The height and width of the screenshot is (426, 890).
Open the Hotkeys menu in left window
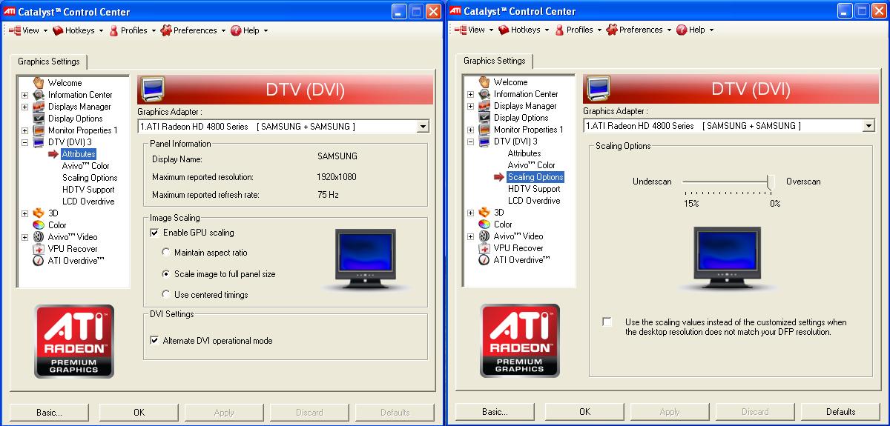(79, 30)
